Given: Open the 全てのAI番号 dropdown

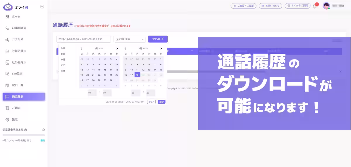Looking at the screenshot, I should tap(130, 39).
